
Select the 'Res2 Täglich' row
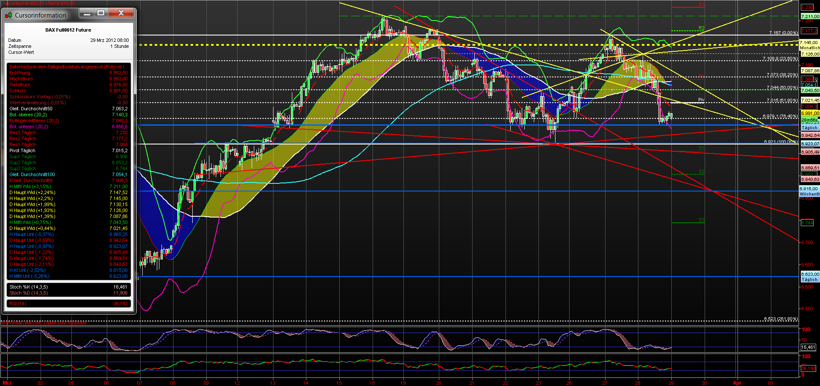tap(68, 138)
